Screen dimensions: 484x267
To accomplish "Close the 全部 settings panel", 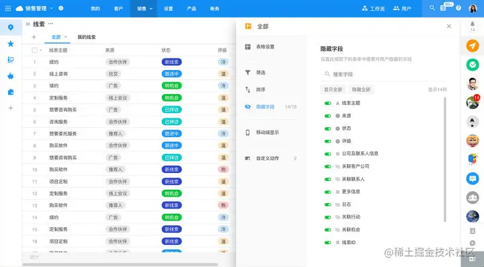I will click(449, 26).
